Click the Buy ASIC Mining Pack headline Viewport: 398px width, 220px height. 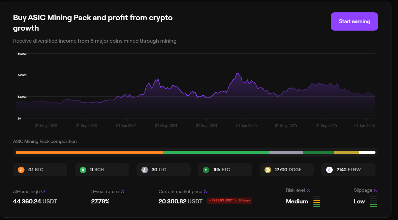pyautogui.click(x=93, y=23)
